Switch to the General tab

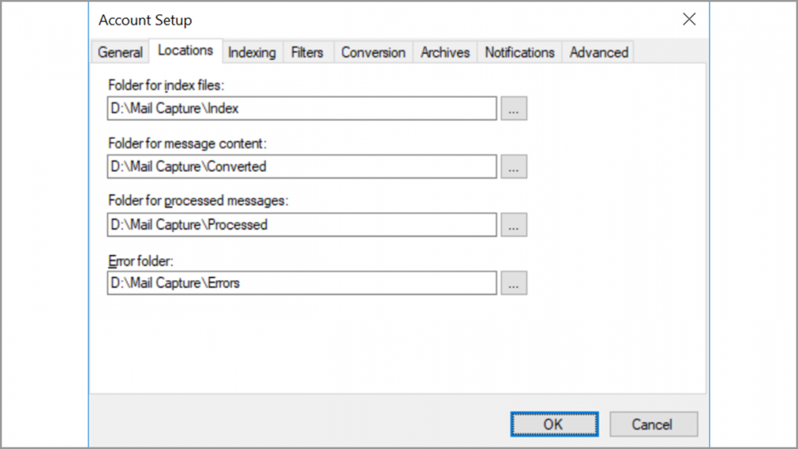click(x=120, y=52)
